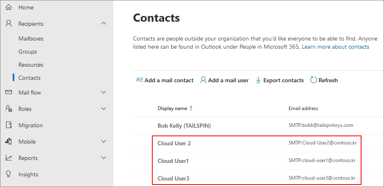
Task: Click the Migration document icon
Action: tap(9, 125)
